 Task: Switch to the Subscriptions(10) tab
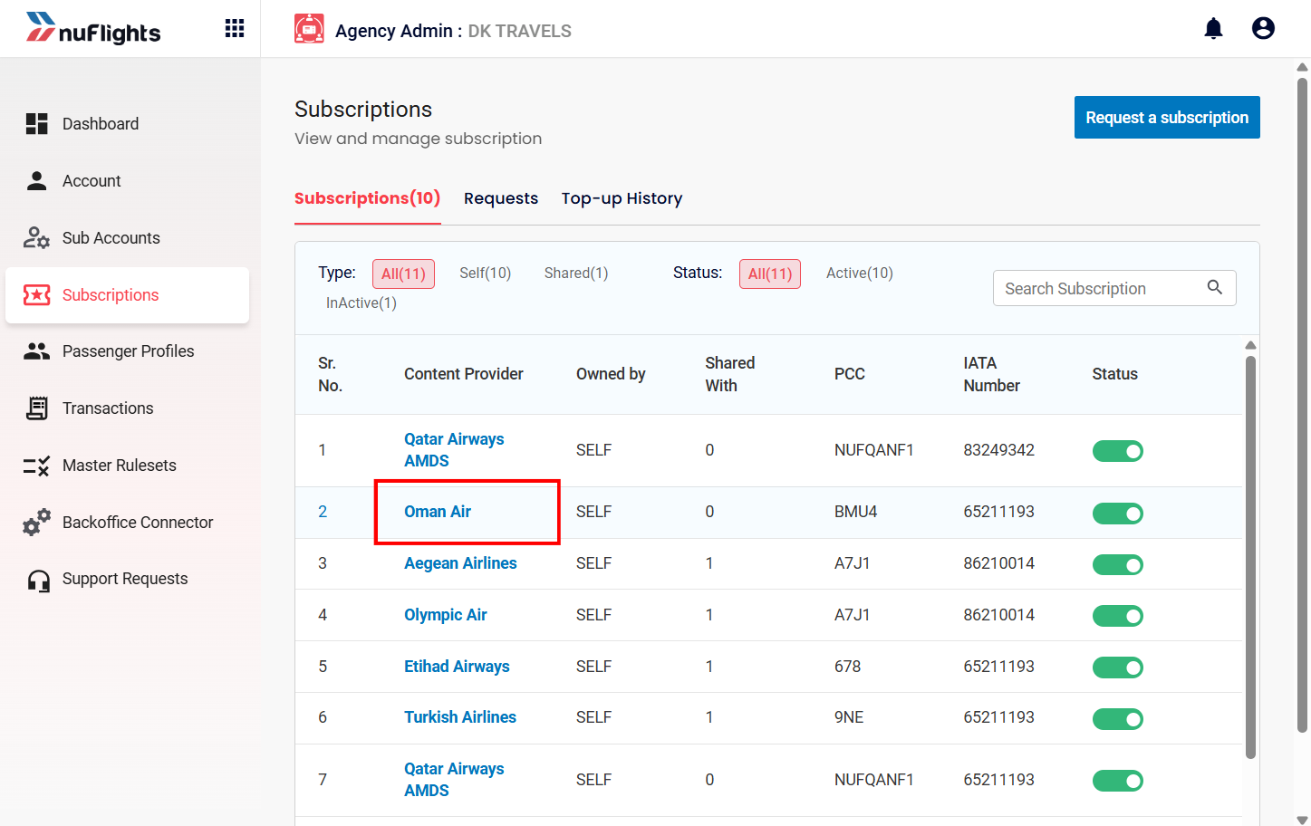pos(367,198)
